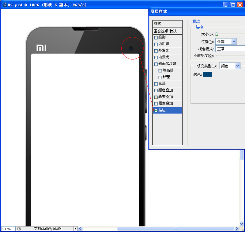Maximize the M2.psd document window
The height and width of the screenshot is (232, 245).
233,5
